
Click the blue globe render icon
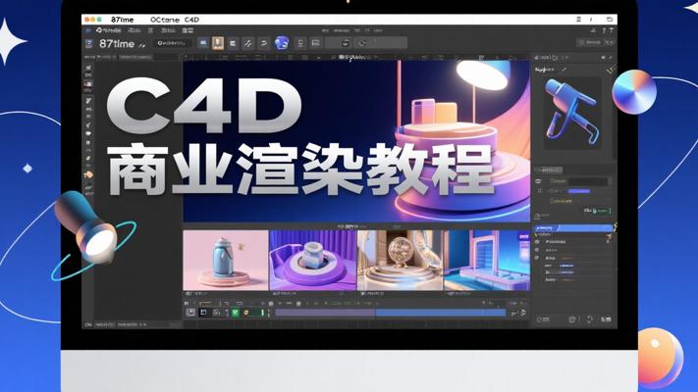[282, 43]
